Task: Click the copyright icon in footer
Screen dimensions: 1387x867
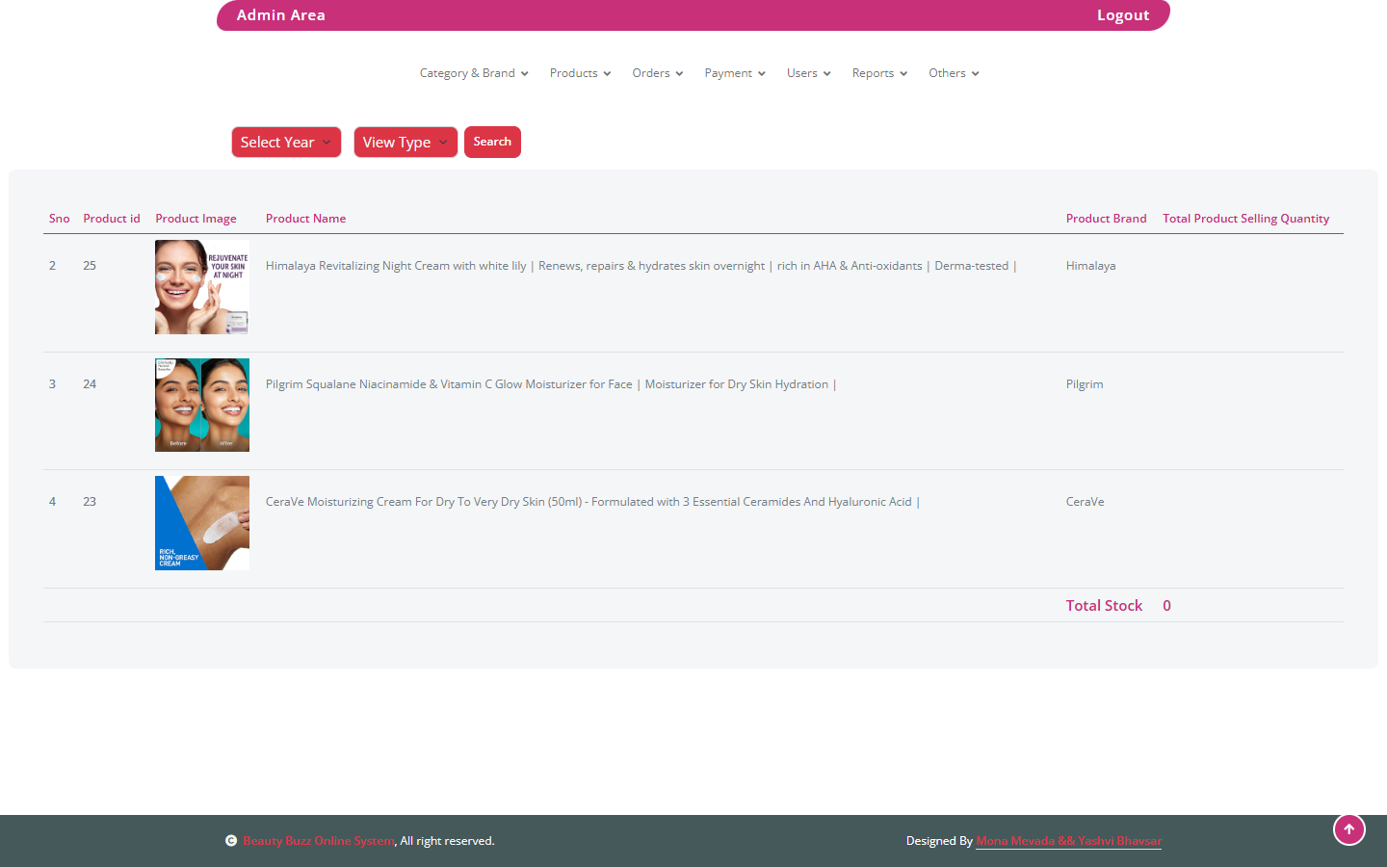Action: 231,841
